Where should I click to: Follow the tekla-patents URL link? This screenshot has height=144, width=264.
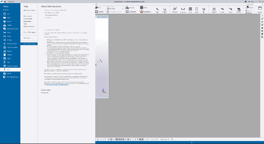[58, 85]
